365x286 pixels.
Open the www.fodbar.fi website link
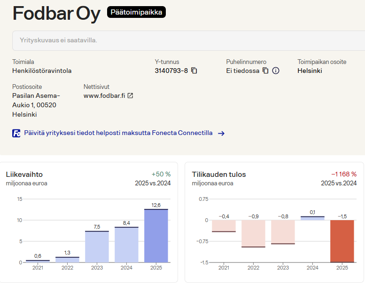[104, 95]
